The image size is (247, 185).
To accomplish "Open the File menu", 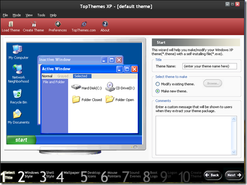I will pos(5,15).
